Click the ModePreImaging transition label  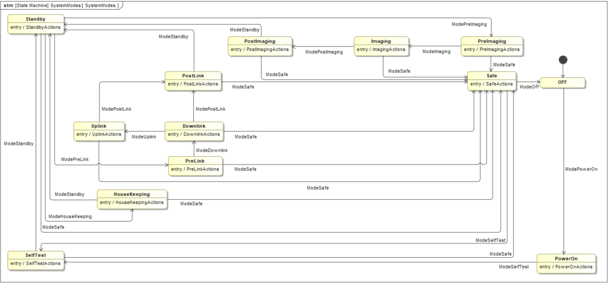coord(469,25)
